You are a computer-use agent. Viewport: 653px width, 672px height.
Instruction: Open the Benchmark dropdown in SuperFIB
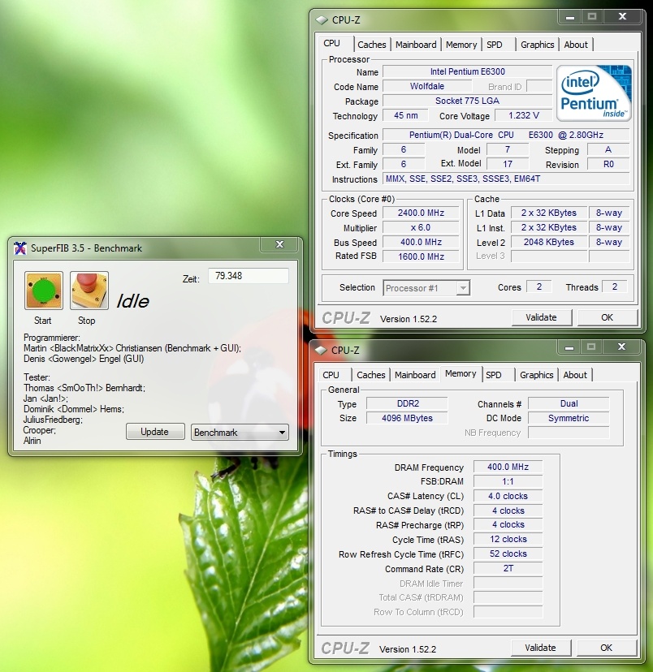point(240,433)
